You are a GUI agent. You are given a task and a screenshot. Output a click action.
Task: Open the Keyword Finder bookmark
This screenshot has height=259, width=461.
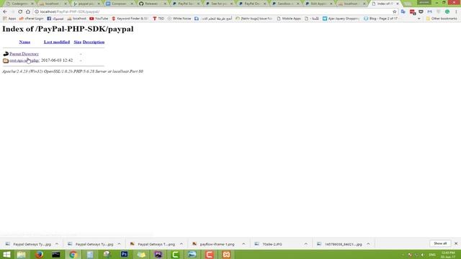[x=130, y=19]
